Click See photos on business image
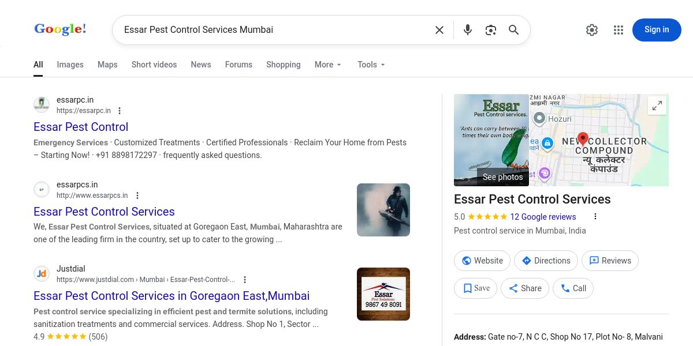 click(x=502, y=177)
